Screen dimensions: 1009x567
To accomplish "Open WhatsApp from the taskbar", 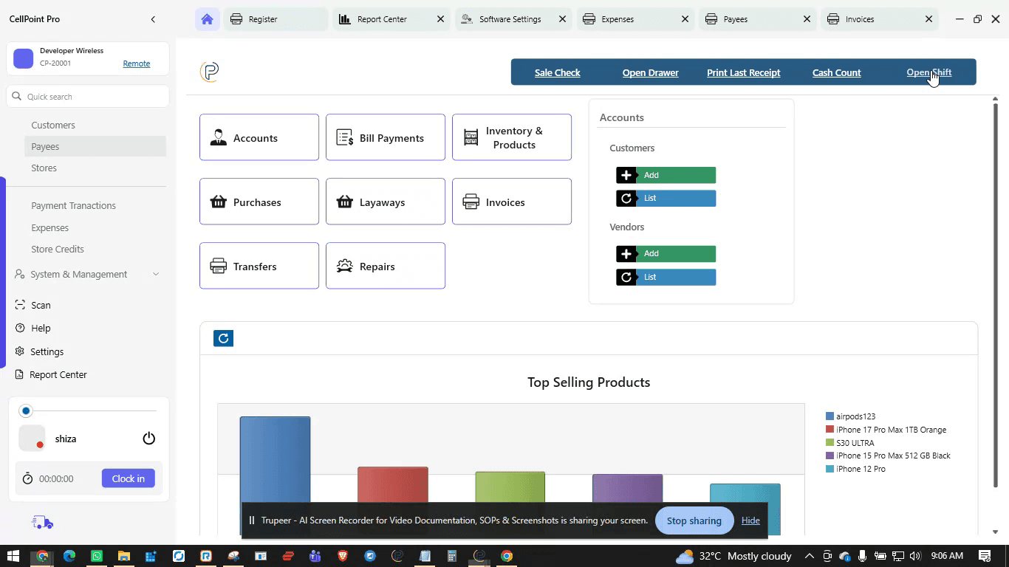I will pyautogui.click(x=97, y=556).
